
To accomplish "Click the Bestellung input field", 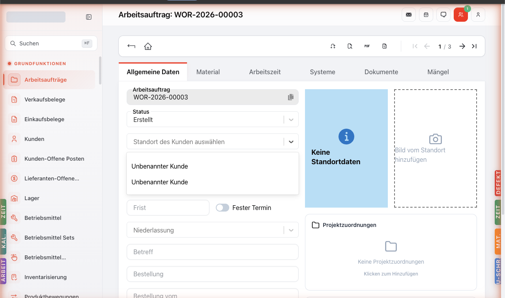I will coord(213,274).
